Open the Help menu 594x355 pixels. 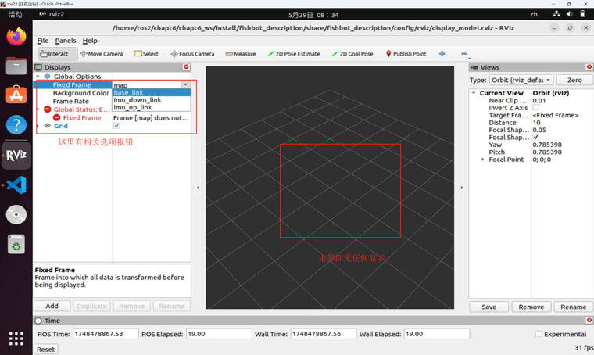pyautogui.click(x=90, y=41)
